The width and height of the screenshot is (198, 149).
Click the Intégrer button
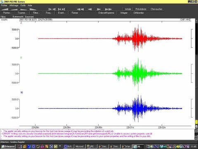(124, 13)
